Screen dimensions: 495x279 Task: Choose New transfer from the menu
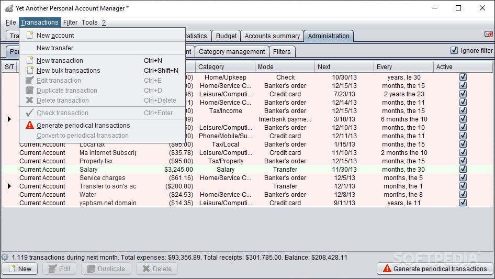[102, 48]
